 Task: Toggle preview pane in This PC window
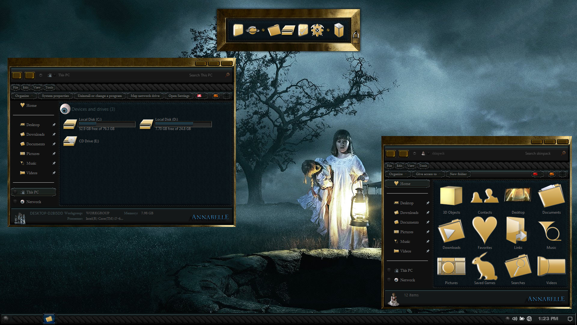coord(215,96)
